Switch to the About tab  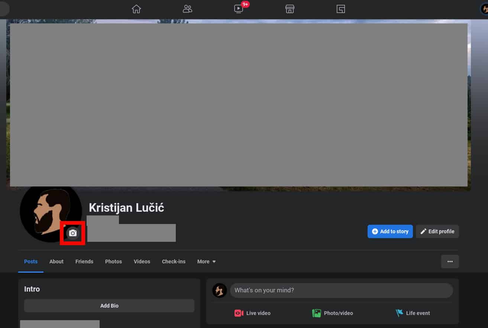(x=56, y=262)
